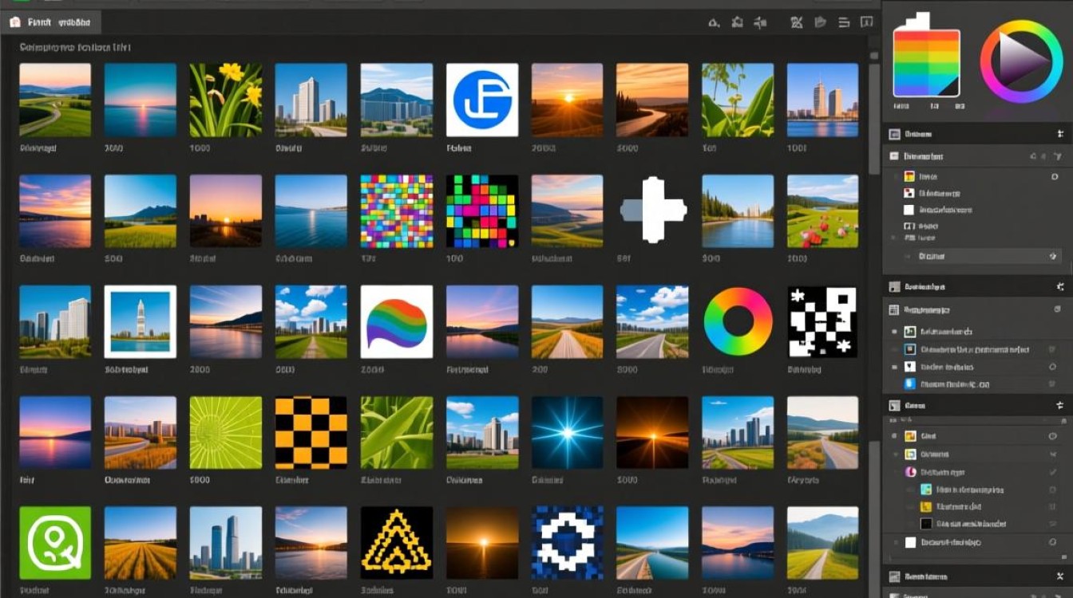Select the flag announcement icon in the toolbar
1073x598 pixels.
(x=760, y=23)
